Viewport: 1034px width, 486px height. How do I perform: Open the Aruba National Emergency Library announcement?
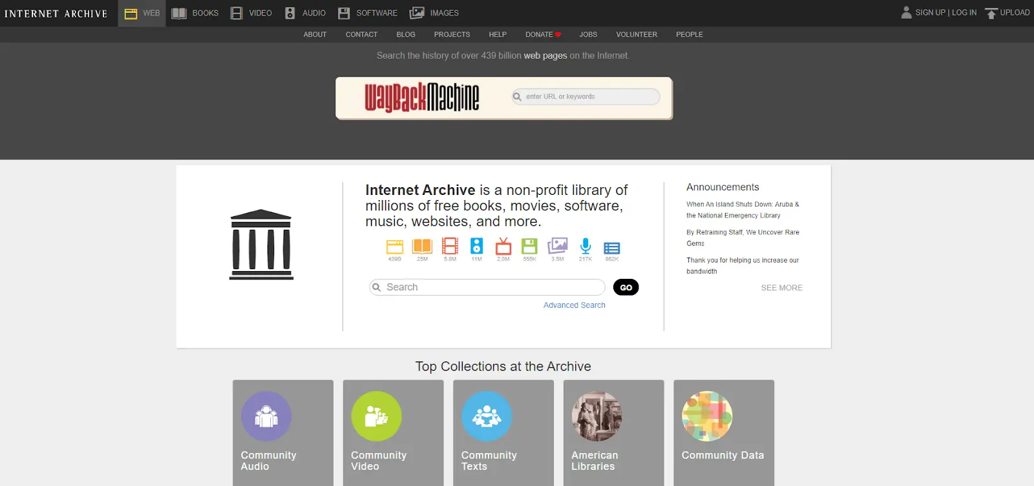point(743,210)
